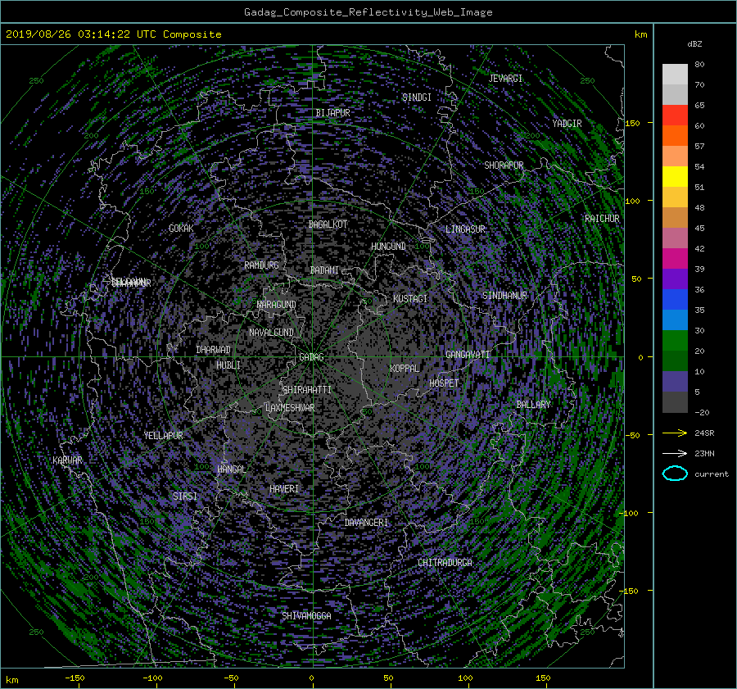Click the 'km' label at bottom left
Viewport: 737px width, 689px height.
click(11, 680)
